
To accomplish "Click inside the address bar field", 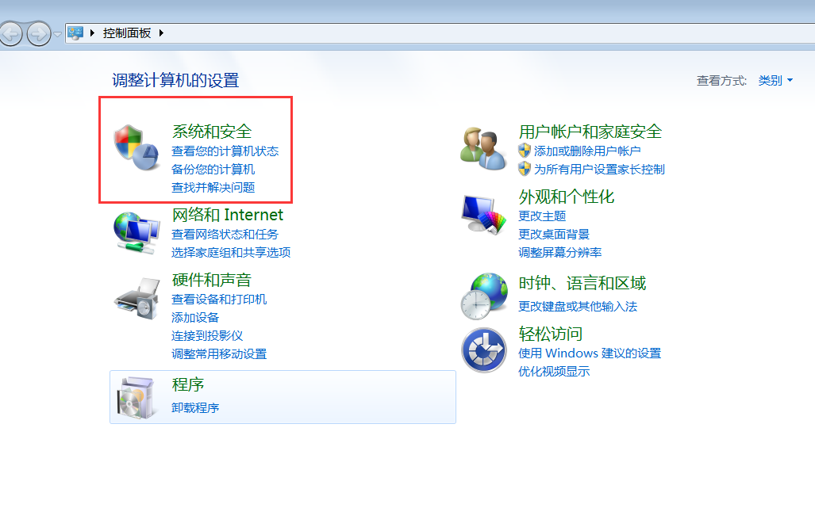I will [440, 33].
